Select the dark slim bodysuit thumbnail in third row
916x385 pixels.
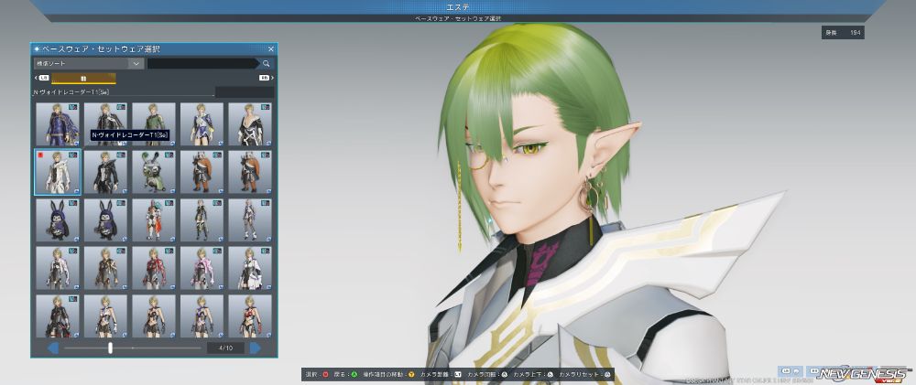[202, 219]
